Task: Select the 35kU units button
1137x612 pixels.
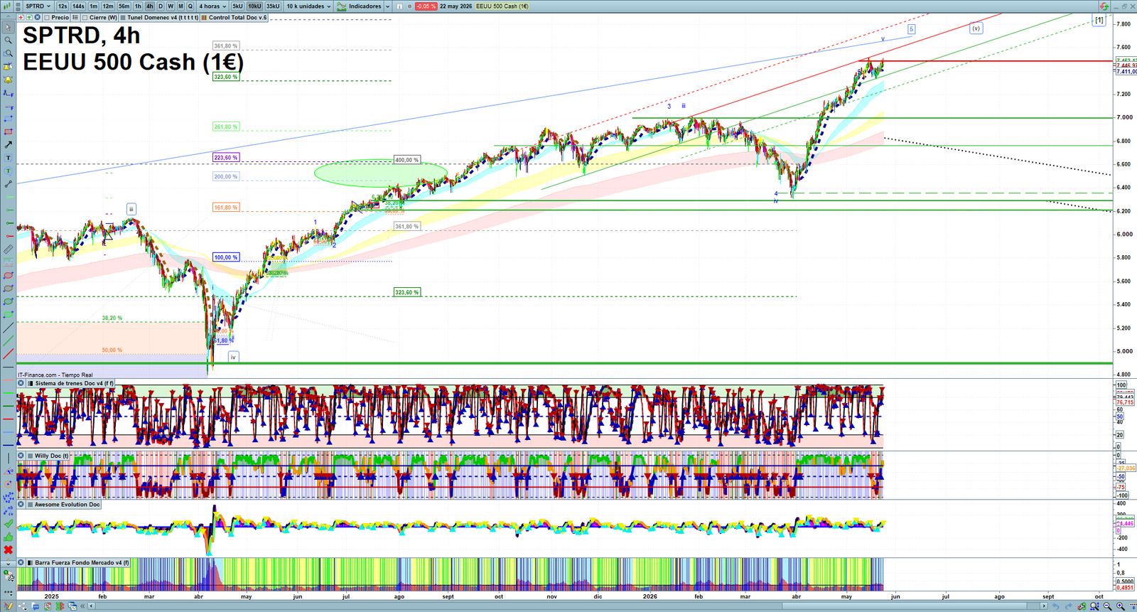Action: tap(273, 6)
